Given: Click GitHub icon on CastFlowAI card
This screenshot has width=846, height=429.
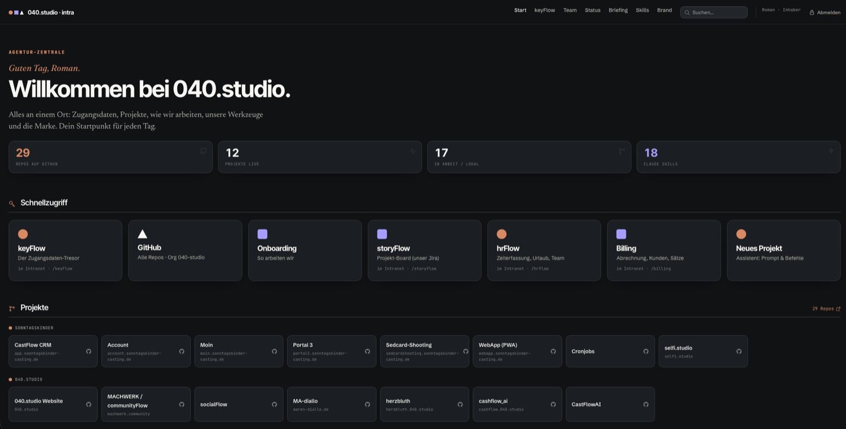Looking at the screenshot, I should (x=646, y=404).
